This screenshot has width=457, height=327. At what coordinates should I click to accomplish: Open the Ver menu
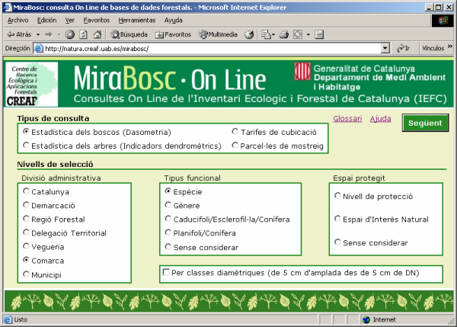(69, 20)
